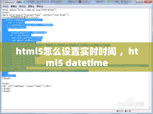Open the 格式(O) menu
153x114 pixels.
tap(22, 6)
